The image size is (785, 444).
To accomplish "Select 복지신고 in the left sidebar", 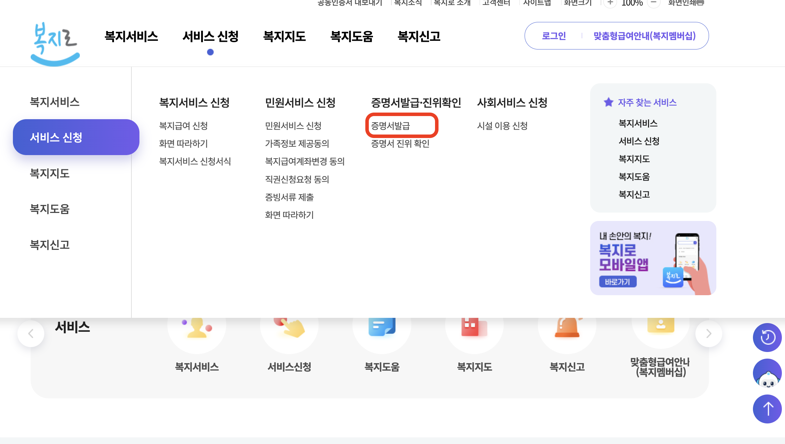I will tap(50, 245).
